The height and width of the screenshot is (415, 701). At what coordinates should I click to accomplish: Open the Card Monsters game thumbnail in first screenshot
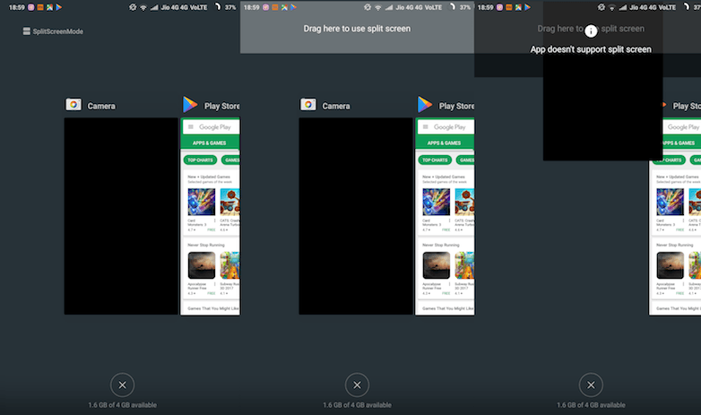coord(201,202)
